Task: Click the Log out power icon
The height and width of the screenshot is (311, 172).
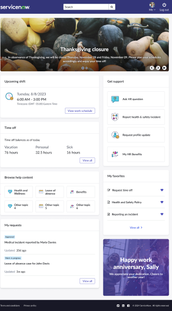Action: click(164, 5)
